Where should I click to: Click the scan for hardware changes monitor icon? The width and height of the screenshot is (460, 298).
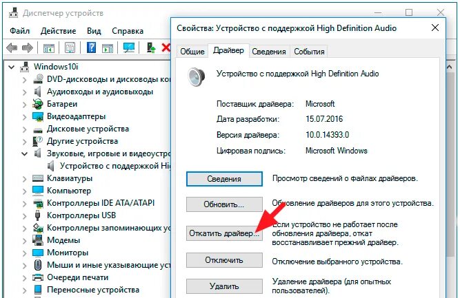point(129,47)
